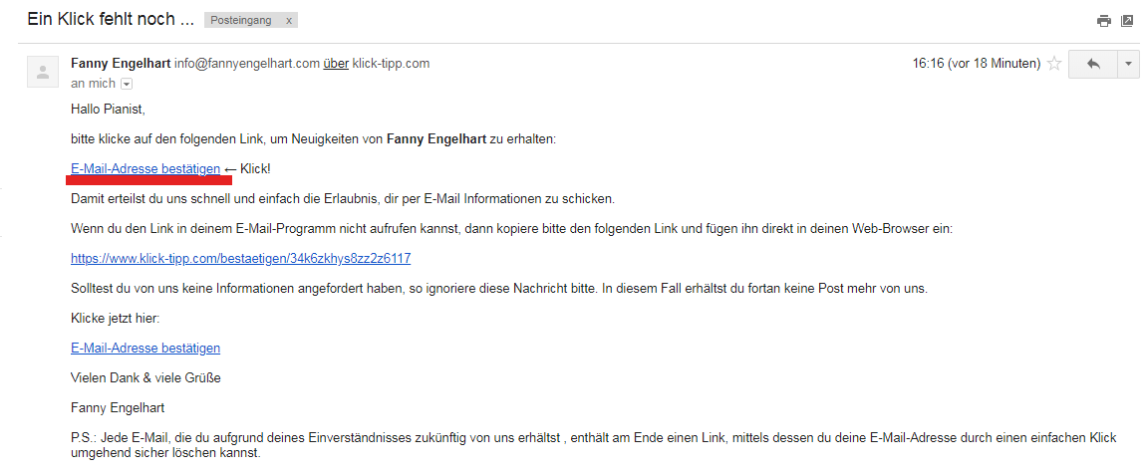The height and width of the screenshot is (474, 1146).
Task: Click the 'Hallo Pianist,' greeting text
Action: click(x=109, y=109)
